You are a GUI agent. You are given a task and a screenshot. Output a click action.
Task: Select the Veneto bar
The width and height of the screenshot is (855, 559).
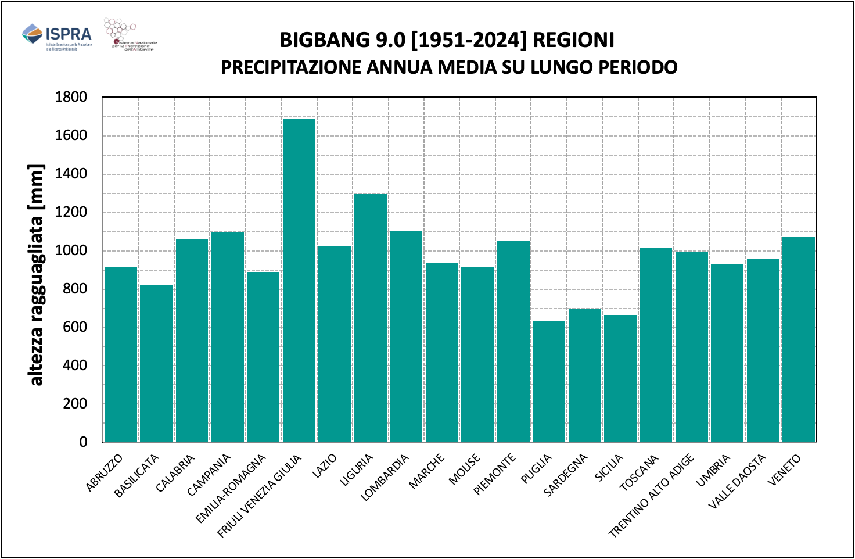pyautogui.click(x=798, y=339)
